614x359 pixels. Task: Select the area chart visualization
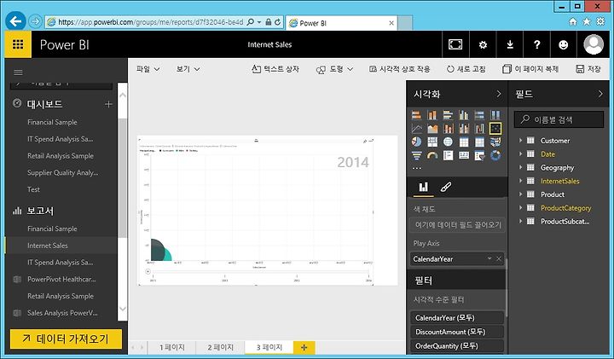(x=432, y=129)
